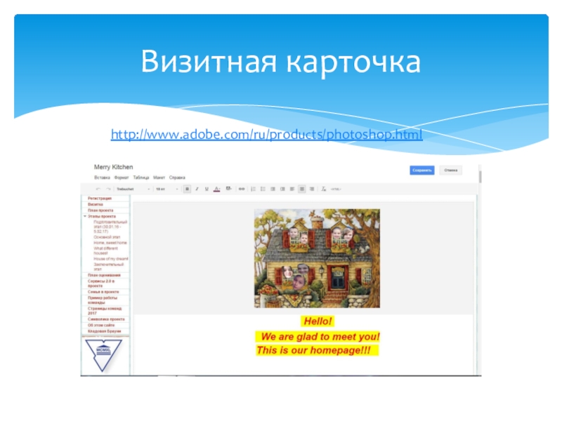The width and height of the screenshot is (562, 421).
Task: Apply bulleted list formatting
Action: pos(263,189)
